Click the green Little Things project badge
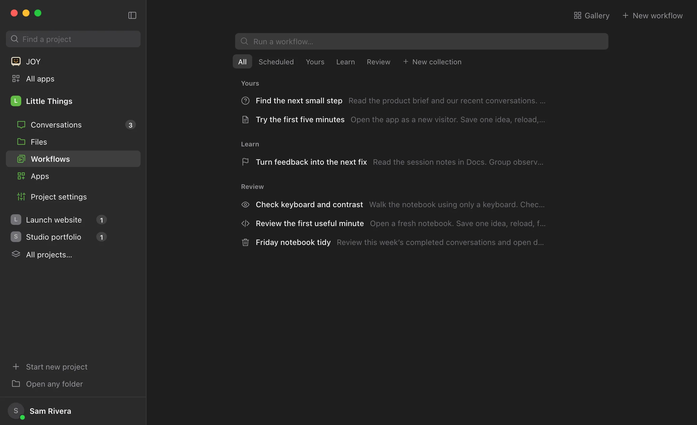Screen dimensions: 697x425 point(16,101)
